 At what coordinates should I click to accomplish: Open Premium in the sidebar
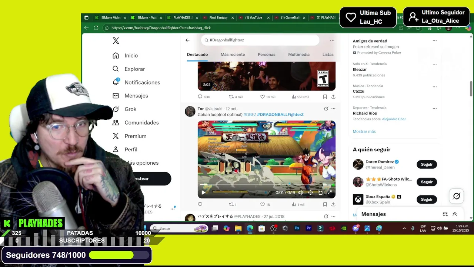point(130,136)
